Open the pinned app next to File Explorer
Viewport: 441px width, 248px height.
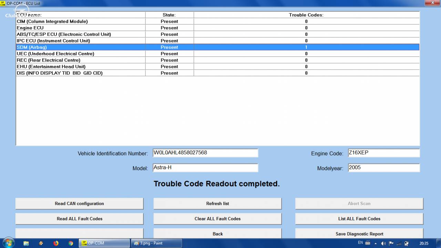coord(41,243)
